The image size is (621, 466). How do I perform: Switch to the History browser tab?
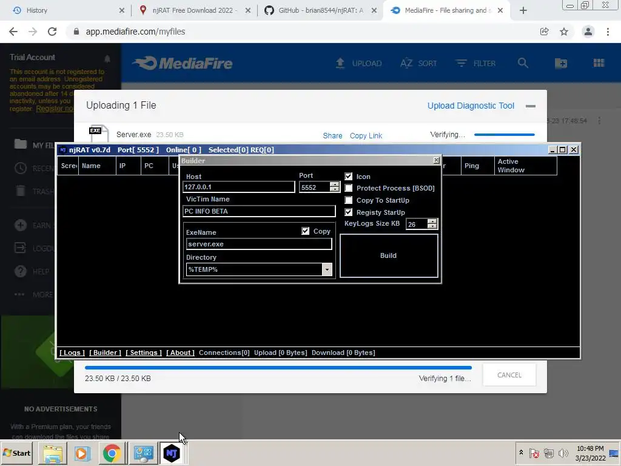click(x=68, y=10)
